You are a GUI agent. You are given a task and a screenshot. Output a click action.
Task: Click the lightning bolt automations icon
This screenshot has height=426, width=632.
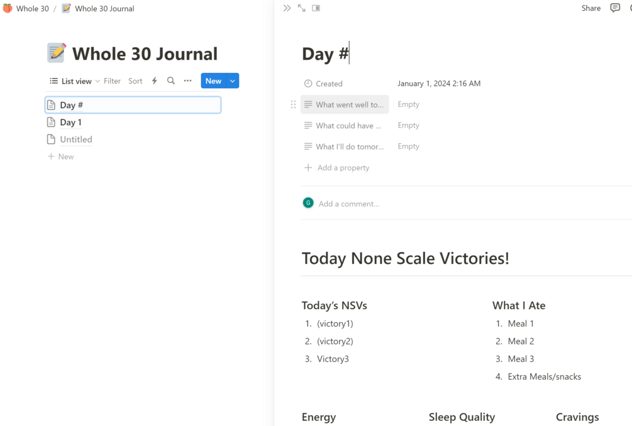point(155,81)
